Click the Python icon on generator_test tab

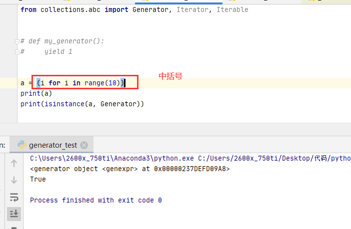tap(22, 145)
